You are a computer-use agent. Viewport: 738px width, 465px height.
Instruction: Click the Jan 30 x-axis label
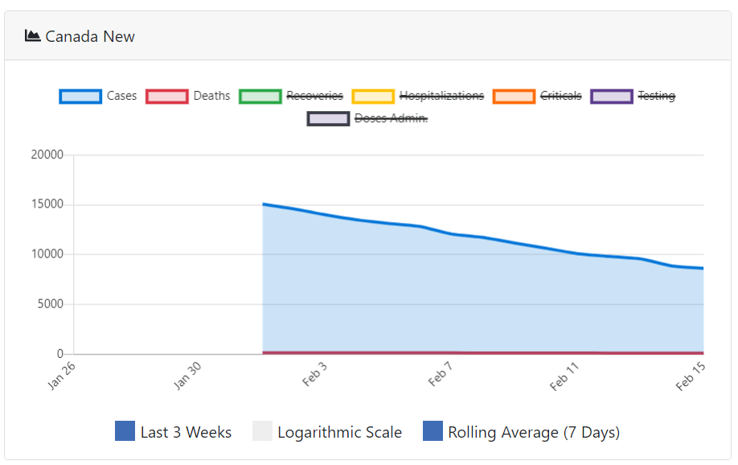coord(187,376)
